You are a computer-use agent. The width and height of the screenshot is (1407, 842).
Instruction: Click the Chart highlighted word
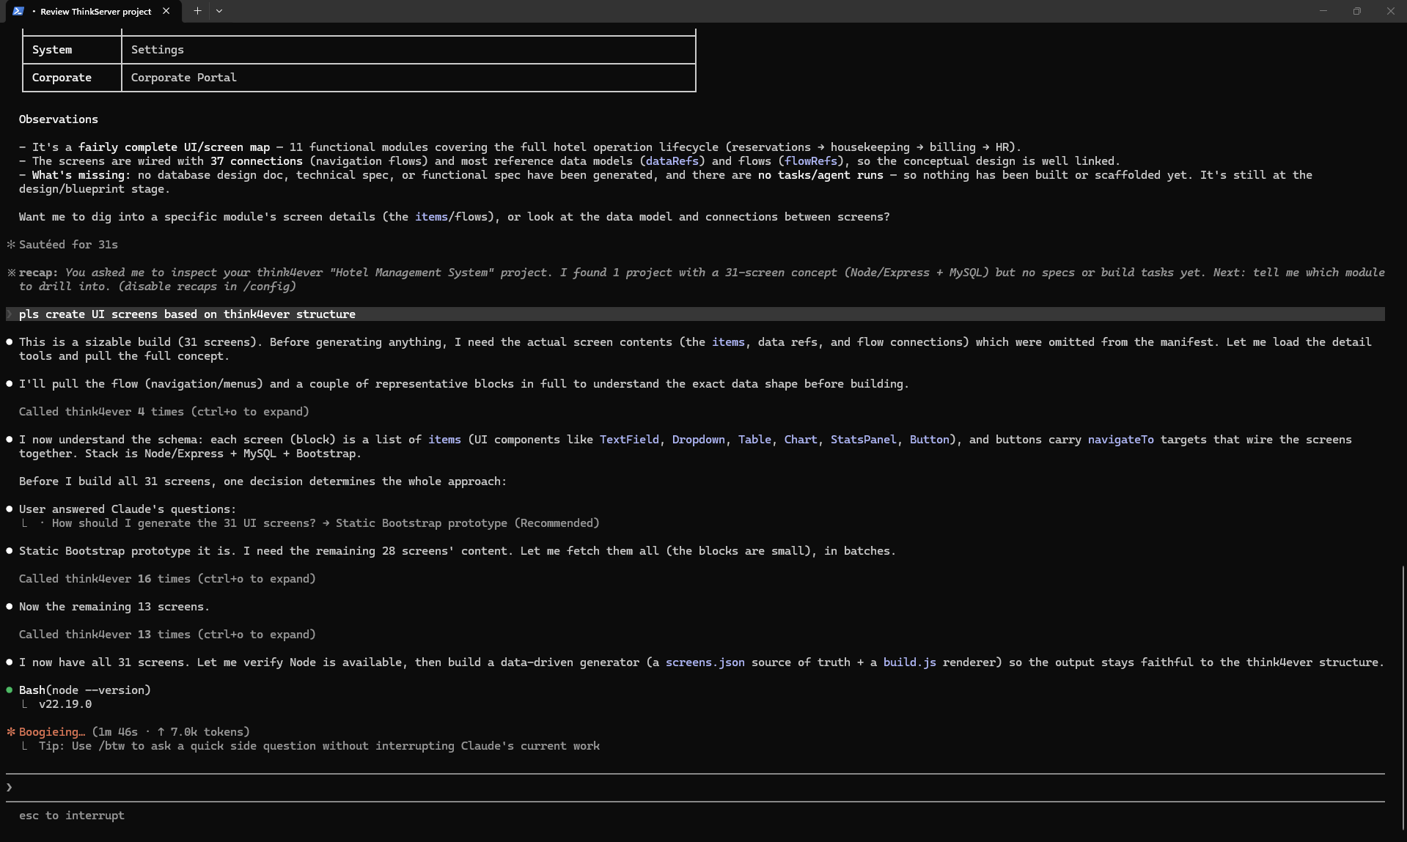click(x=801, y=440)
